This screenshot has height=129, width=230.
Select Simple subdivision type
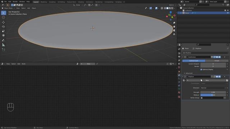click(217, 61)
